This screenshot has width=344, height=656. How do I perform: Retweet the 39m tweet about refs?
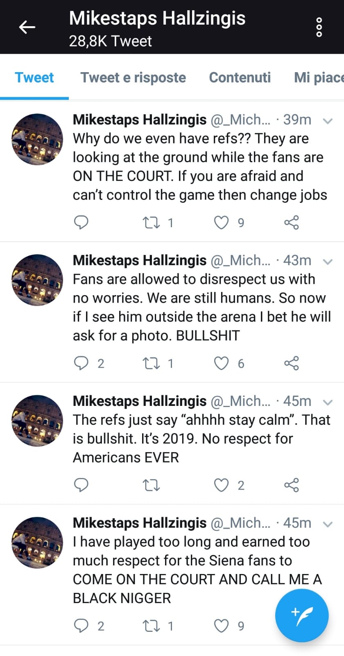coord(151,223)
